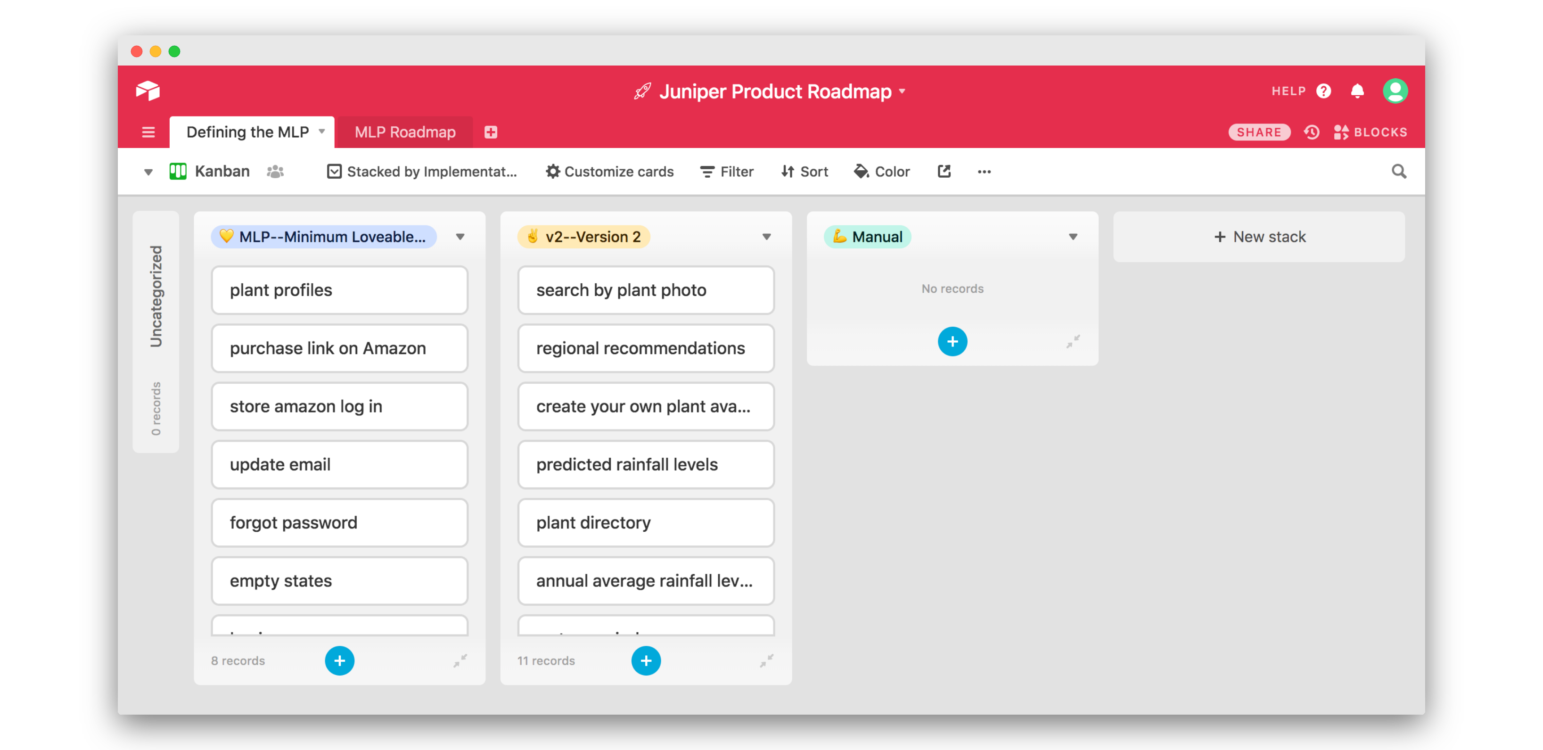Open the Blocks panel
The image size is (1543, 750).
click(1370, 132)
